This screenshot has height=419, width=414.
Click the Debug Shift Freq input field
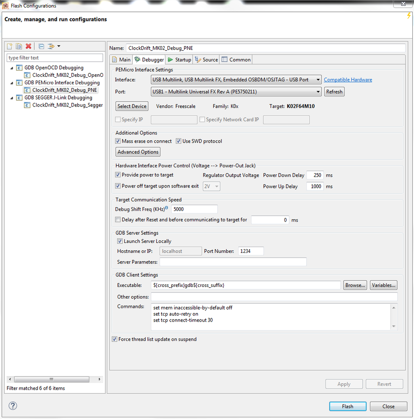(x=194, y=209)
